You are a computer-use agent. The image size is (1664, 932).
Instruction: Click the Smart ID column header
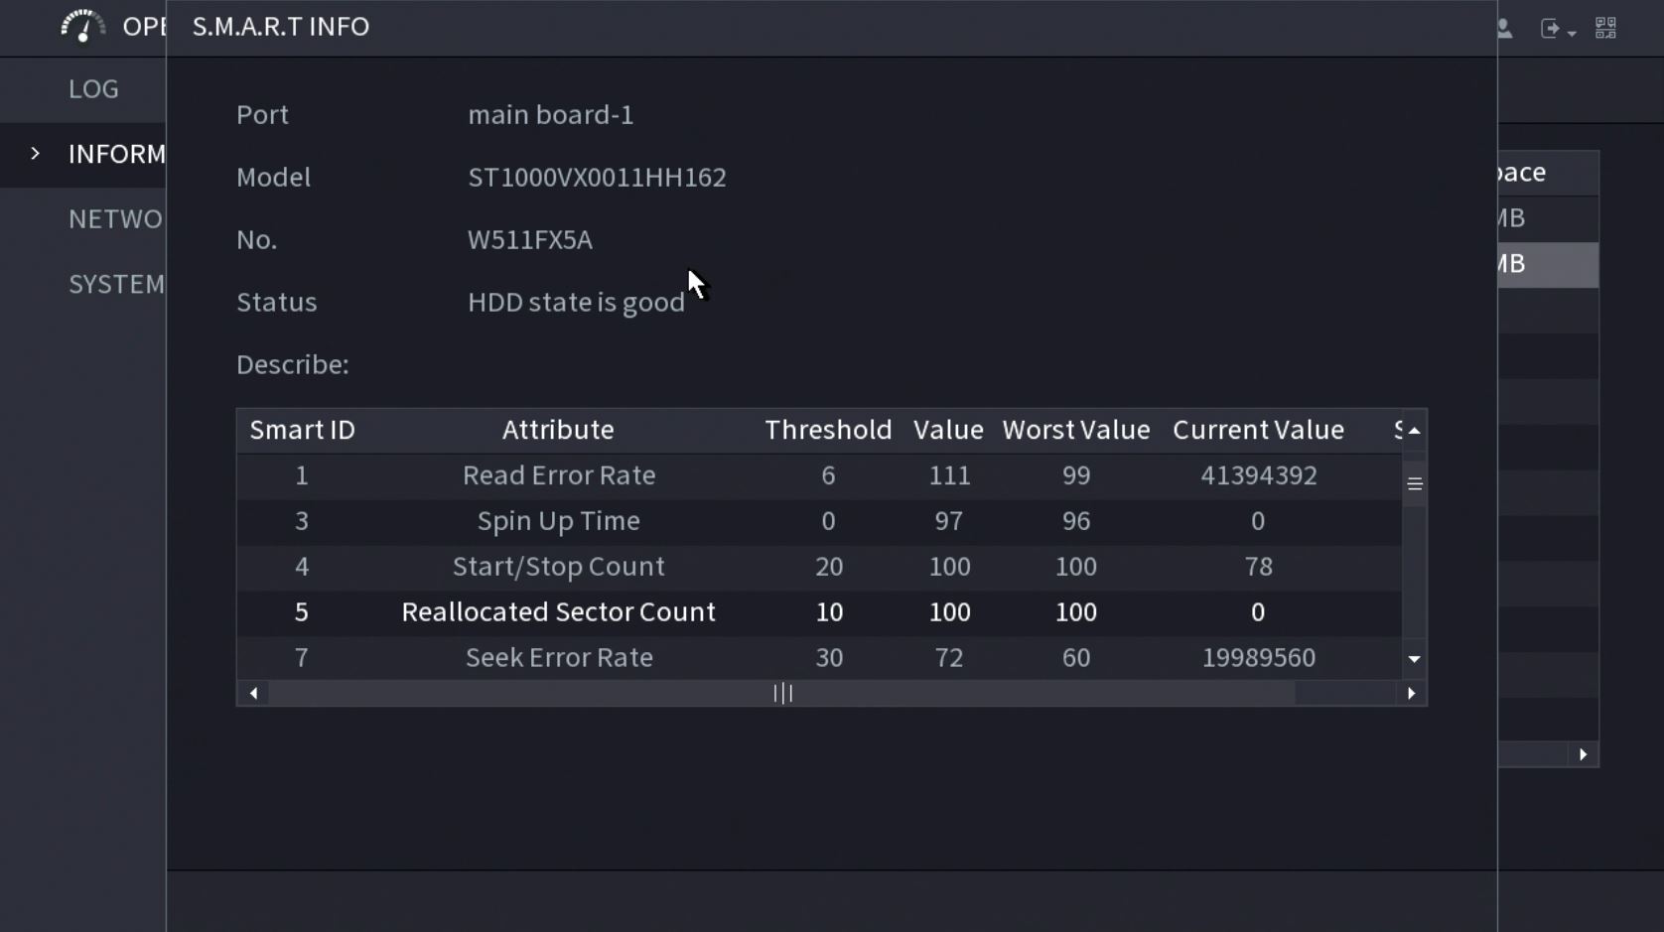[x=302, y=431]
